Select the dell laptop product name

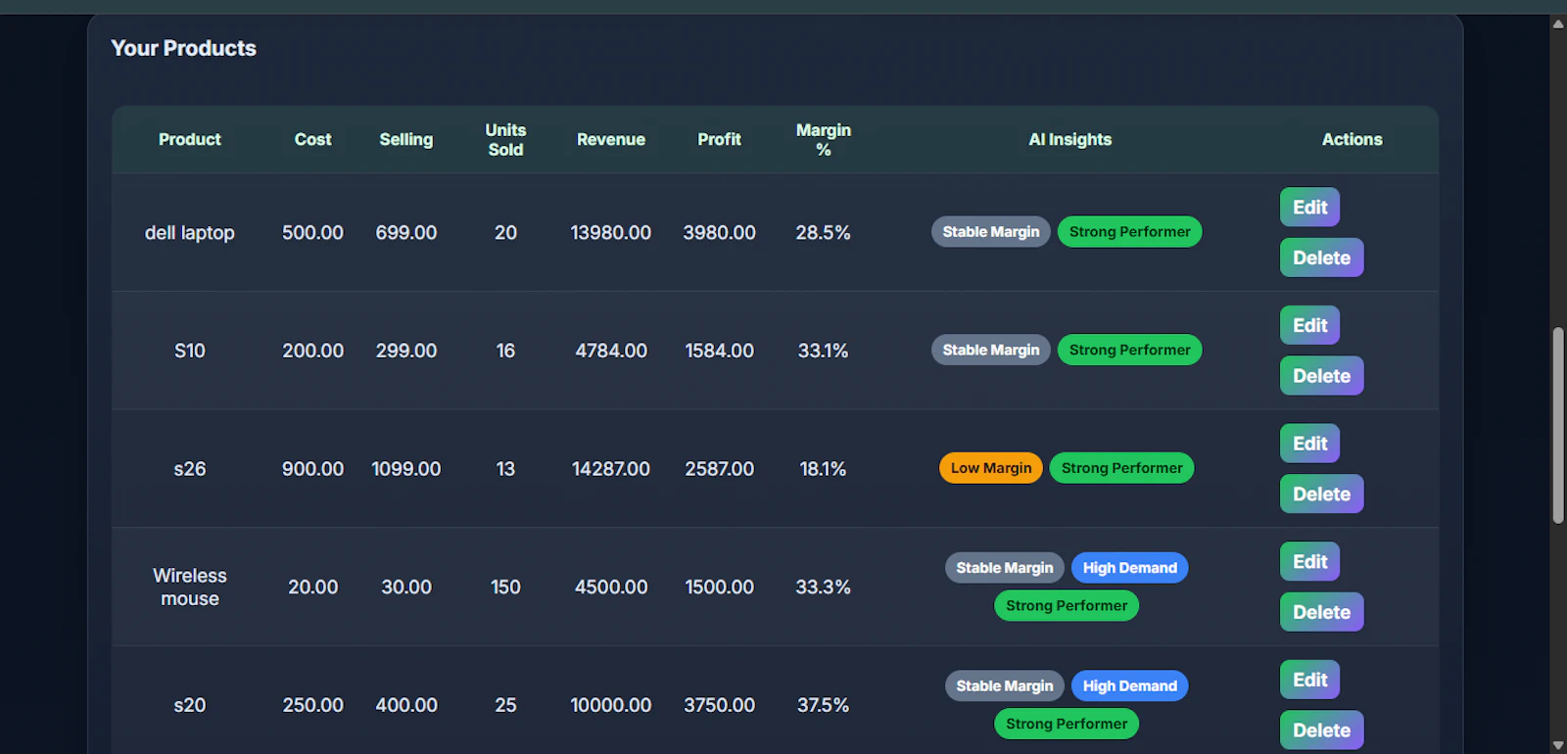[190, 233]
